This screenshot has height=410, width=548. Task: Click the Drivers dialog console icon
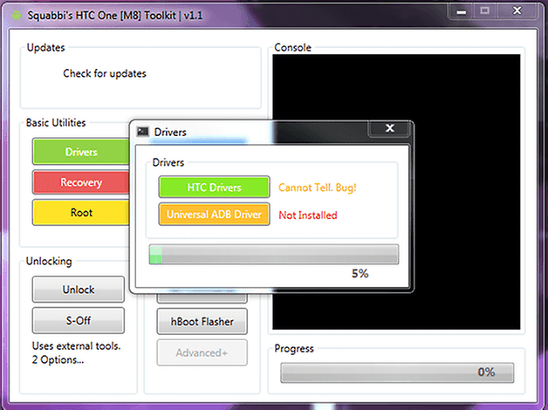tap(142, 132)
